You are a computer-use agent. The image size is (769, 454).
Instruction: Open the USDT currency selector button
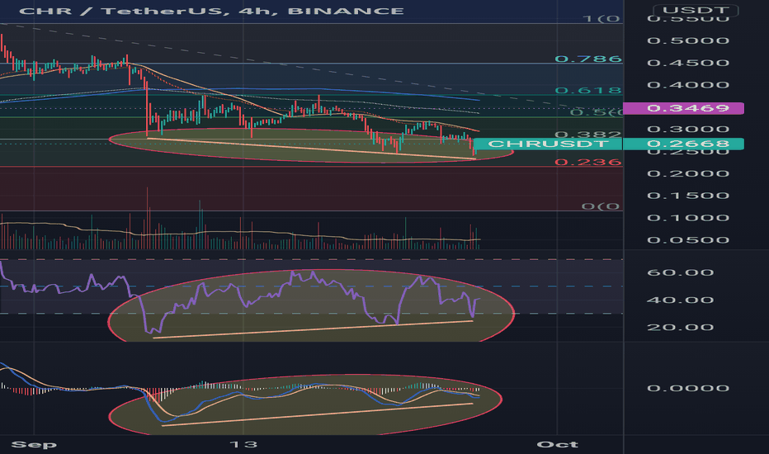pos(696,11)
